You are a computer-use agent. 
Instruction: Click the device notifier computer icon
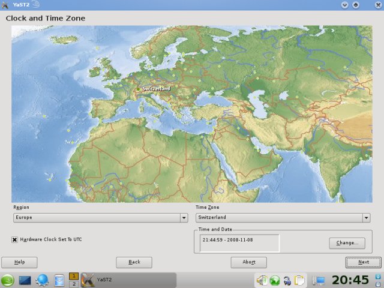319,281
